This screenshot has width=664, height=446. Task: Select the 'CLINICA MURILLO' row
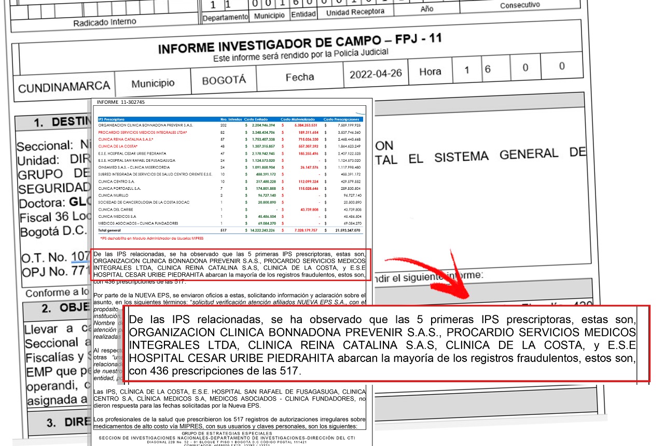[229, 196]
